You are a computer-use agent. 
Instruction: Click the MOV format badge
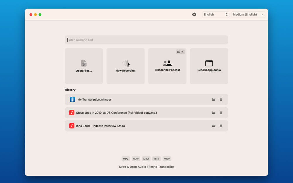167,159
